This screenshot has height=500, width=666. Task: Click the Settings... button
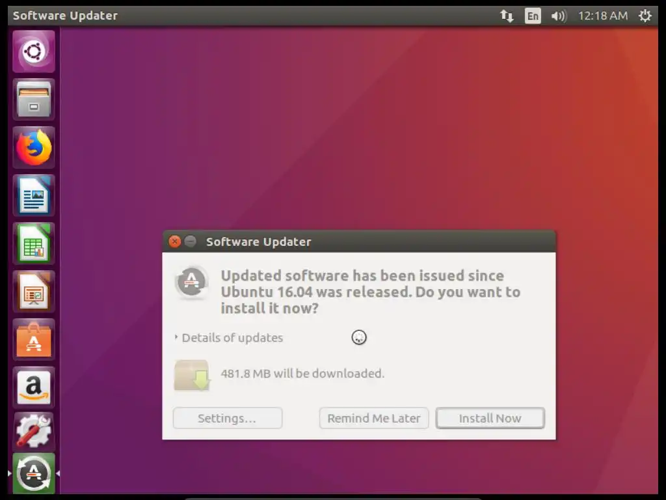(x=228, y=419)
